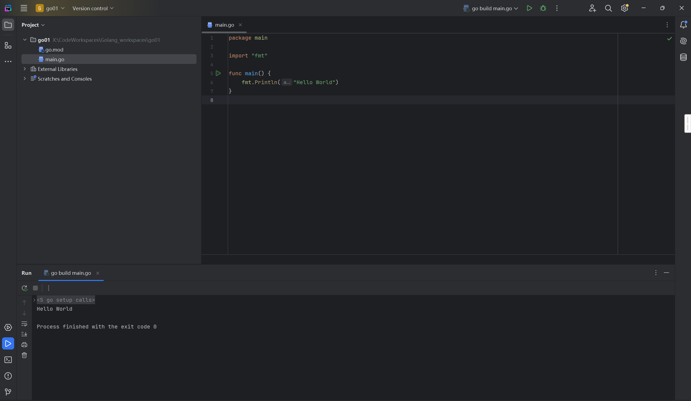Collapse the go01 project folder
The image size is (691, 401).
point(25,40)
